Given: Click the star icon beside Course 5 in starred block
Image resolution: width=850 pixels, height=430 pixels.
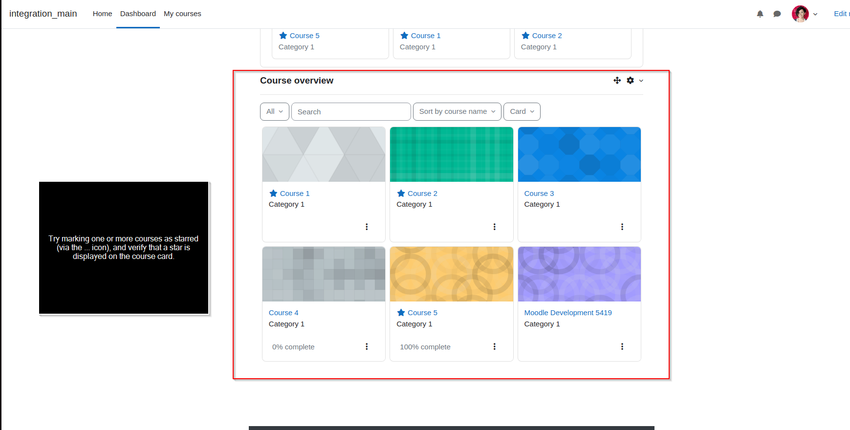Looking at the screenshot, I should (283, 35).
